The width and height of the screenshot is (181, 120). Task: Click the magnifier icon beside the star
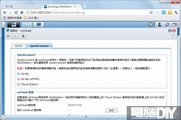pyautogui.click(x=157, y=12)
